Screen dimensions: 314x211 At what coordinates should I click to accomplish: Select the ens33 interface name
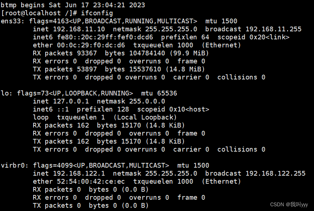tap(11, 21)
